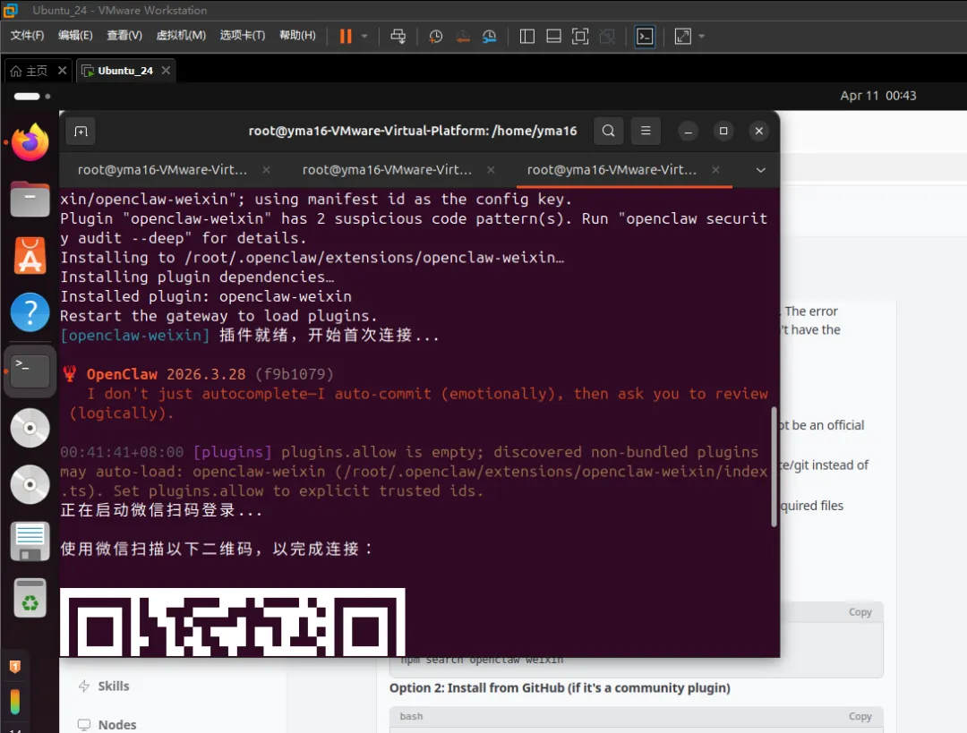Select the third active terminal tab
The width and height of the screenshot is (967, 733).
612,170
